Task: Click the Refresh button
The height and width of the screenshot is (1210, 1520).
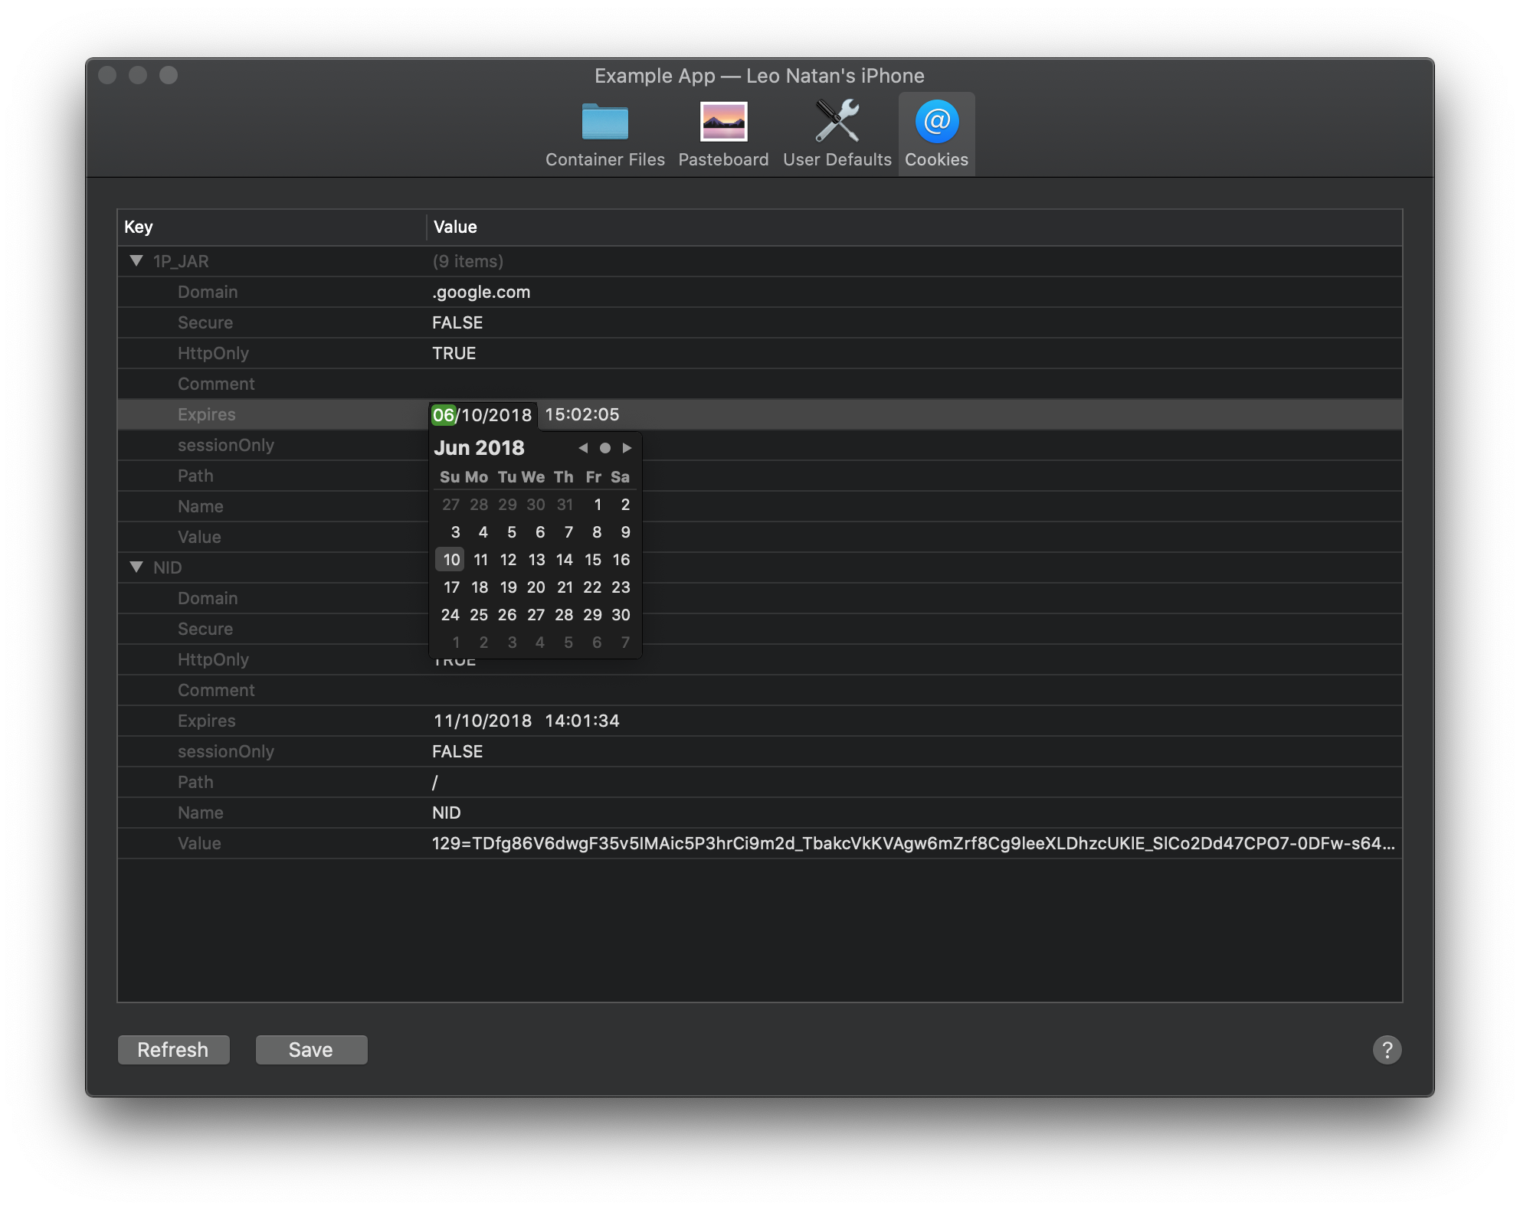Action: coord(173,1050)
